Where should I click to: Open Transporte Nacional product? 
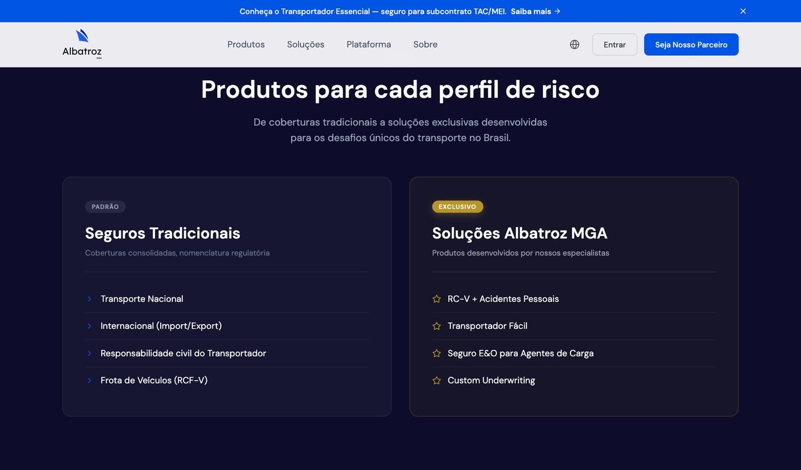click(x=227, y=299)
